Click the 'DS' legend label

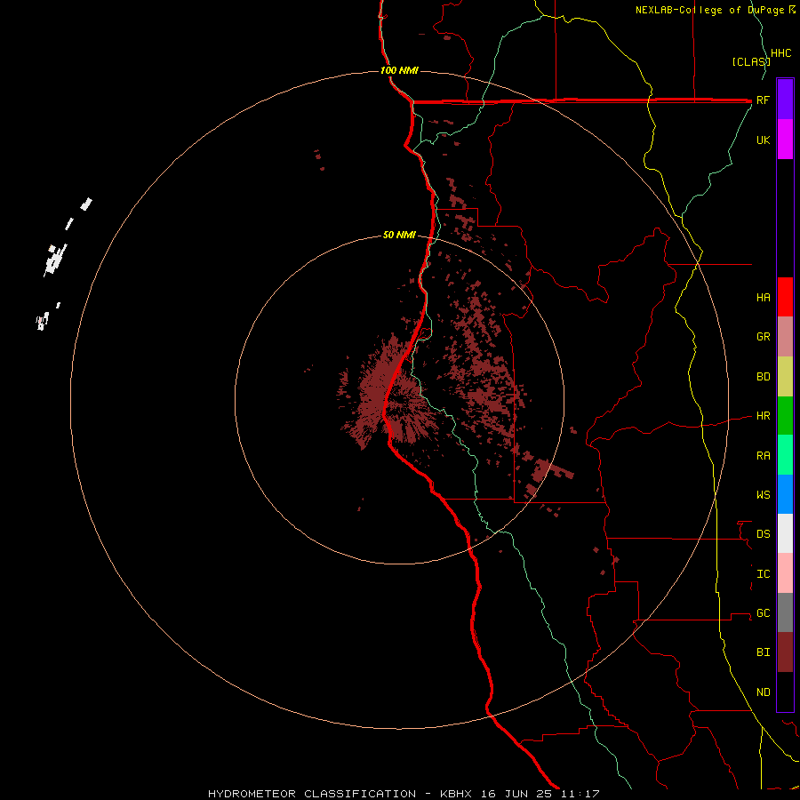(x=764, y=534)
